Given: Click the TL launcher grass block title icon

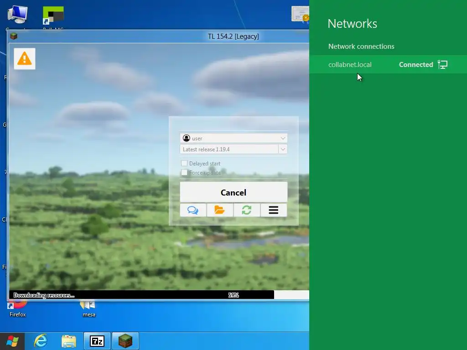Looking at the screenshot, I should pos(13,36).
